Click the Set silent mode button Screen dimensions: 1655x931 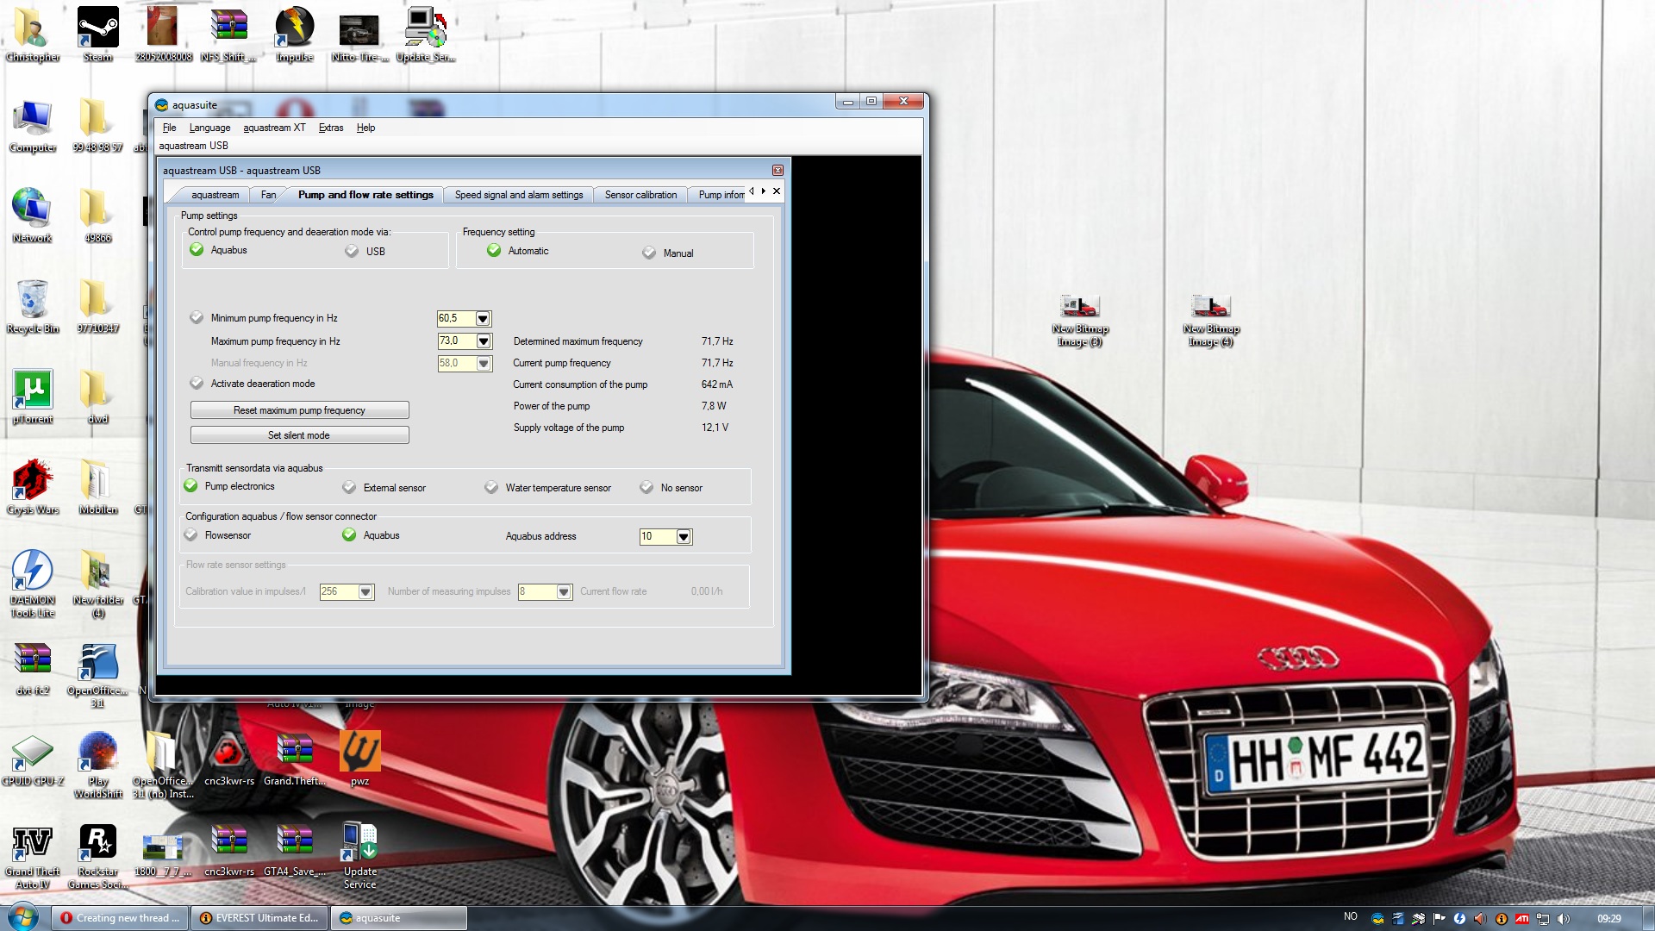[x=299, y=435]
